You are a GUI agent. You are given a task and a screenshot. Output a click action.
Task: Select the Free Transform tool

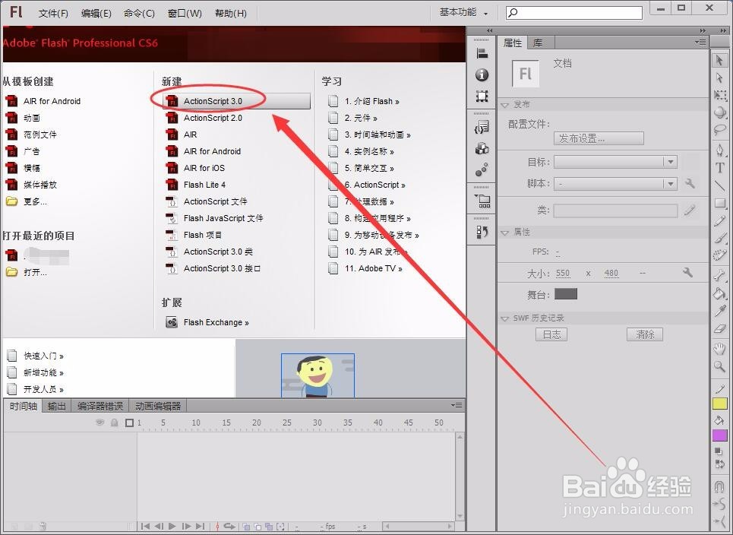(x=720, y=95)
